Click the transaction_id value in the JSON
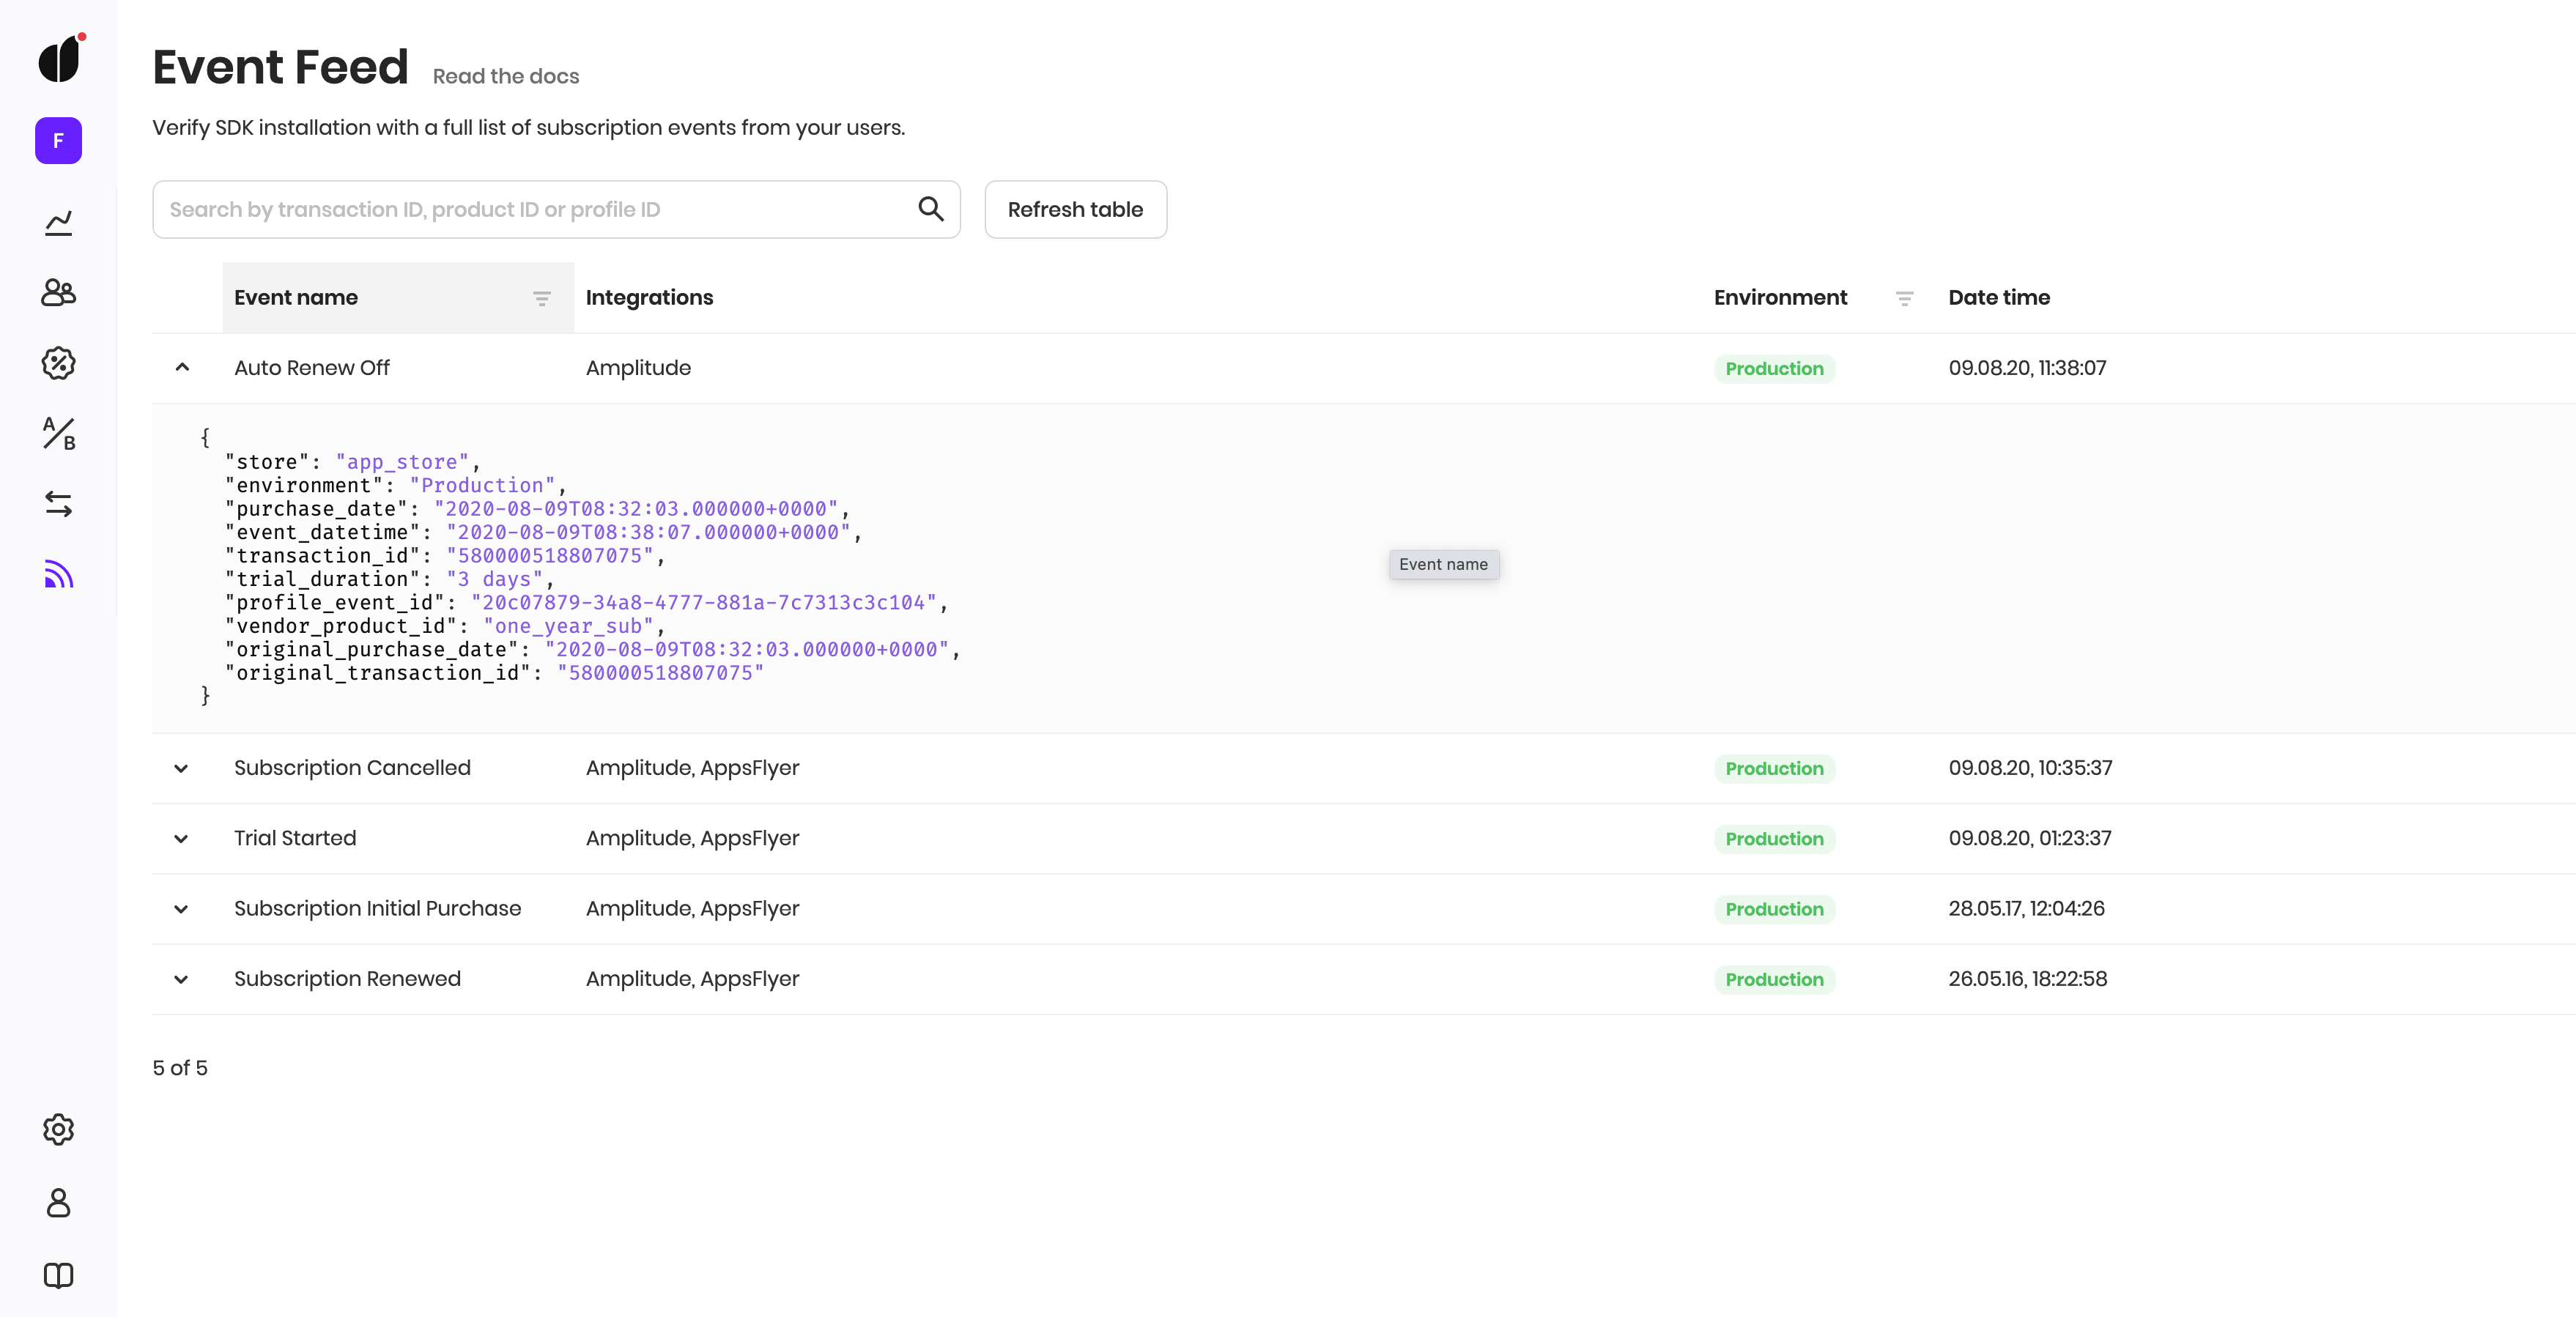The height and width of the screenshot is (1317, 2576). [x=550, y=556]
